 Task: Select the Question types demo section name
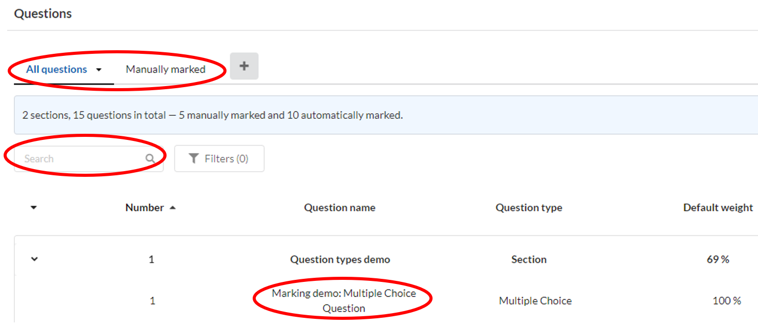tap(340, 259)
